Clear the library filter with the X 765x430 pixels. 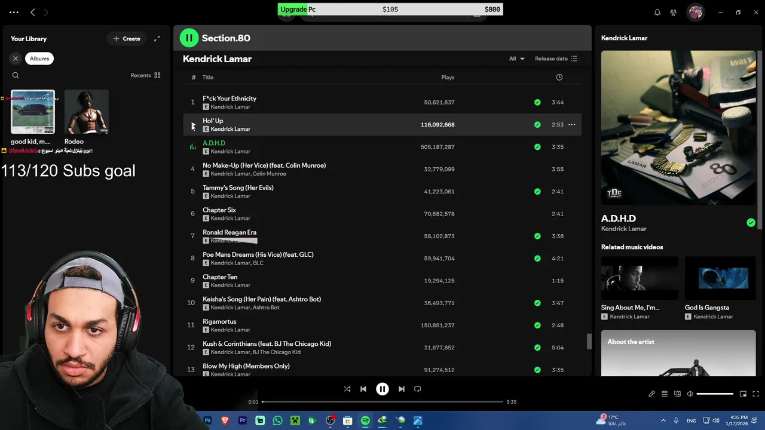click(x=16, y=59)
